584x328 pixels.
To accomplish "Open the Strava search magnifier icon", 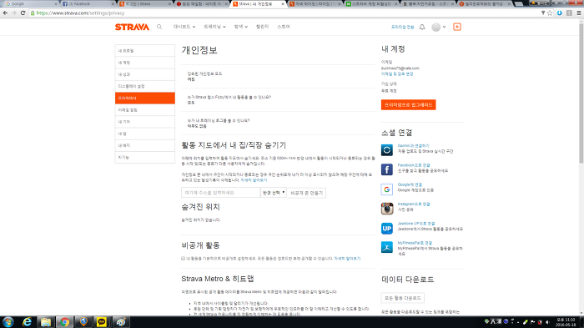I will coord(159,27).
